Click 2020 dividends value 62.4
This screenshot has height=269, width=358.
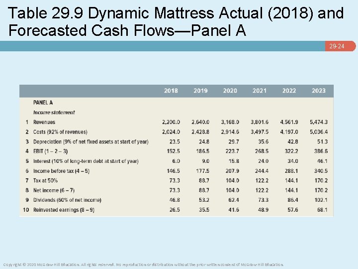click(234, 200)
